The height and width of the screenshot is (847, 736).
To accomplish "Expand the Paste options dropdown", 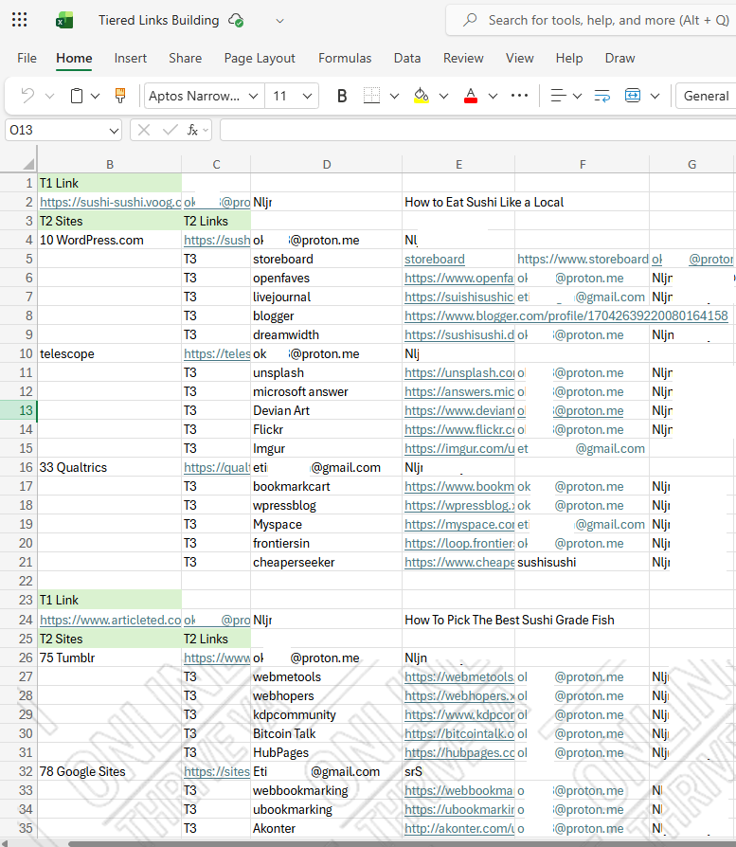I will [95, 96].
